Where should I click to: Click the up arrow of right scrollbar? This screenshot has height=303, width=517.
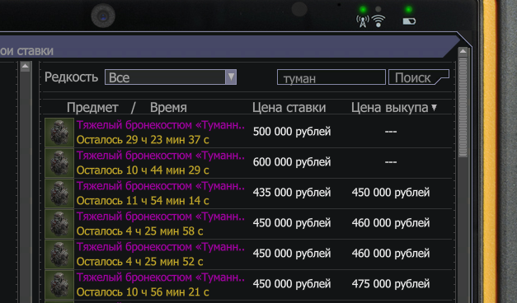[x=463, y=51]
